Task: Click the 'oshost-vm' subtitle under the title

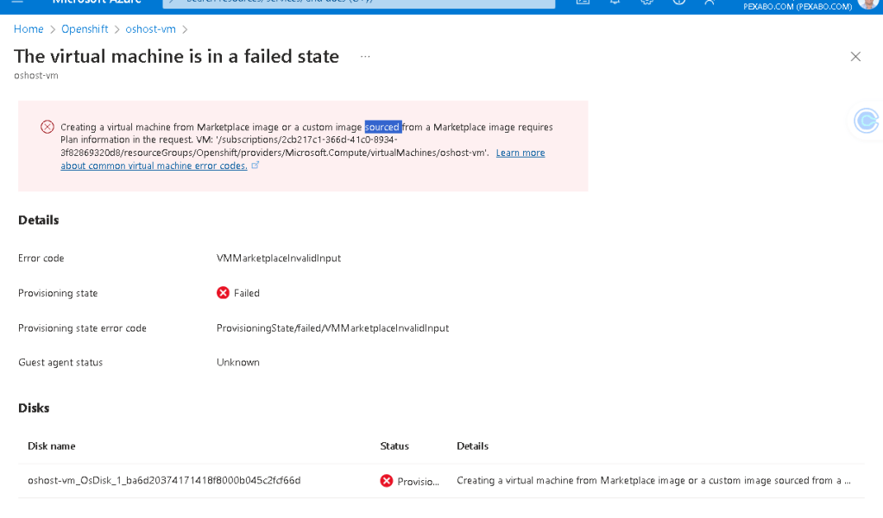Action: 36,75
